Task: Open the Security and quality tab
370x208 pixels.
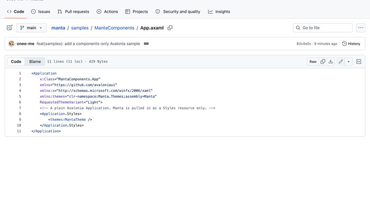Action: [x=178, y=12]
